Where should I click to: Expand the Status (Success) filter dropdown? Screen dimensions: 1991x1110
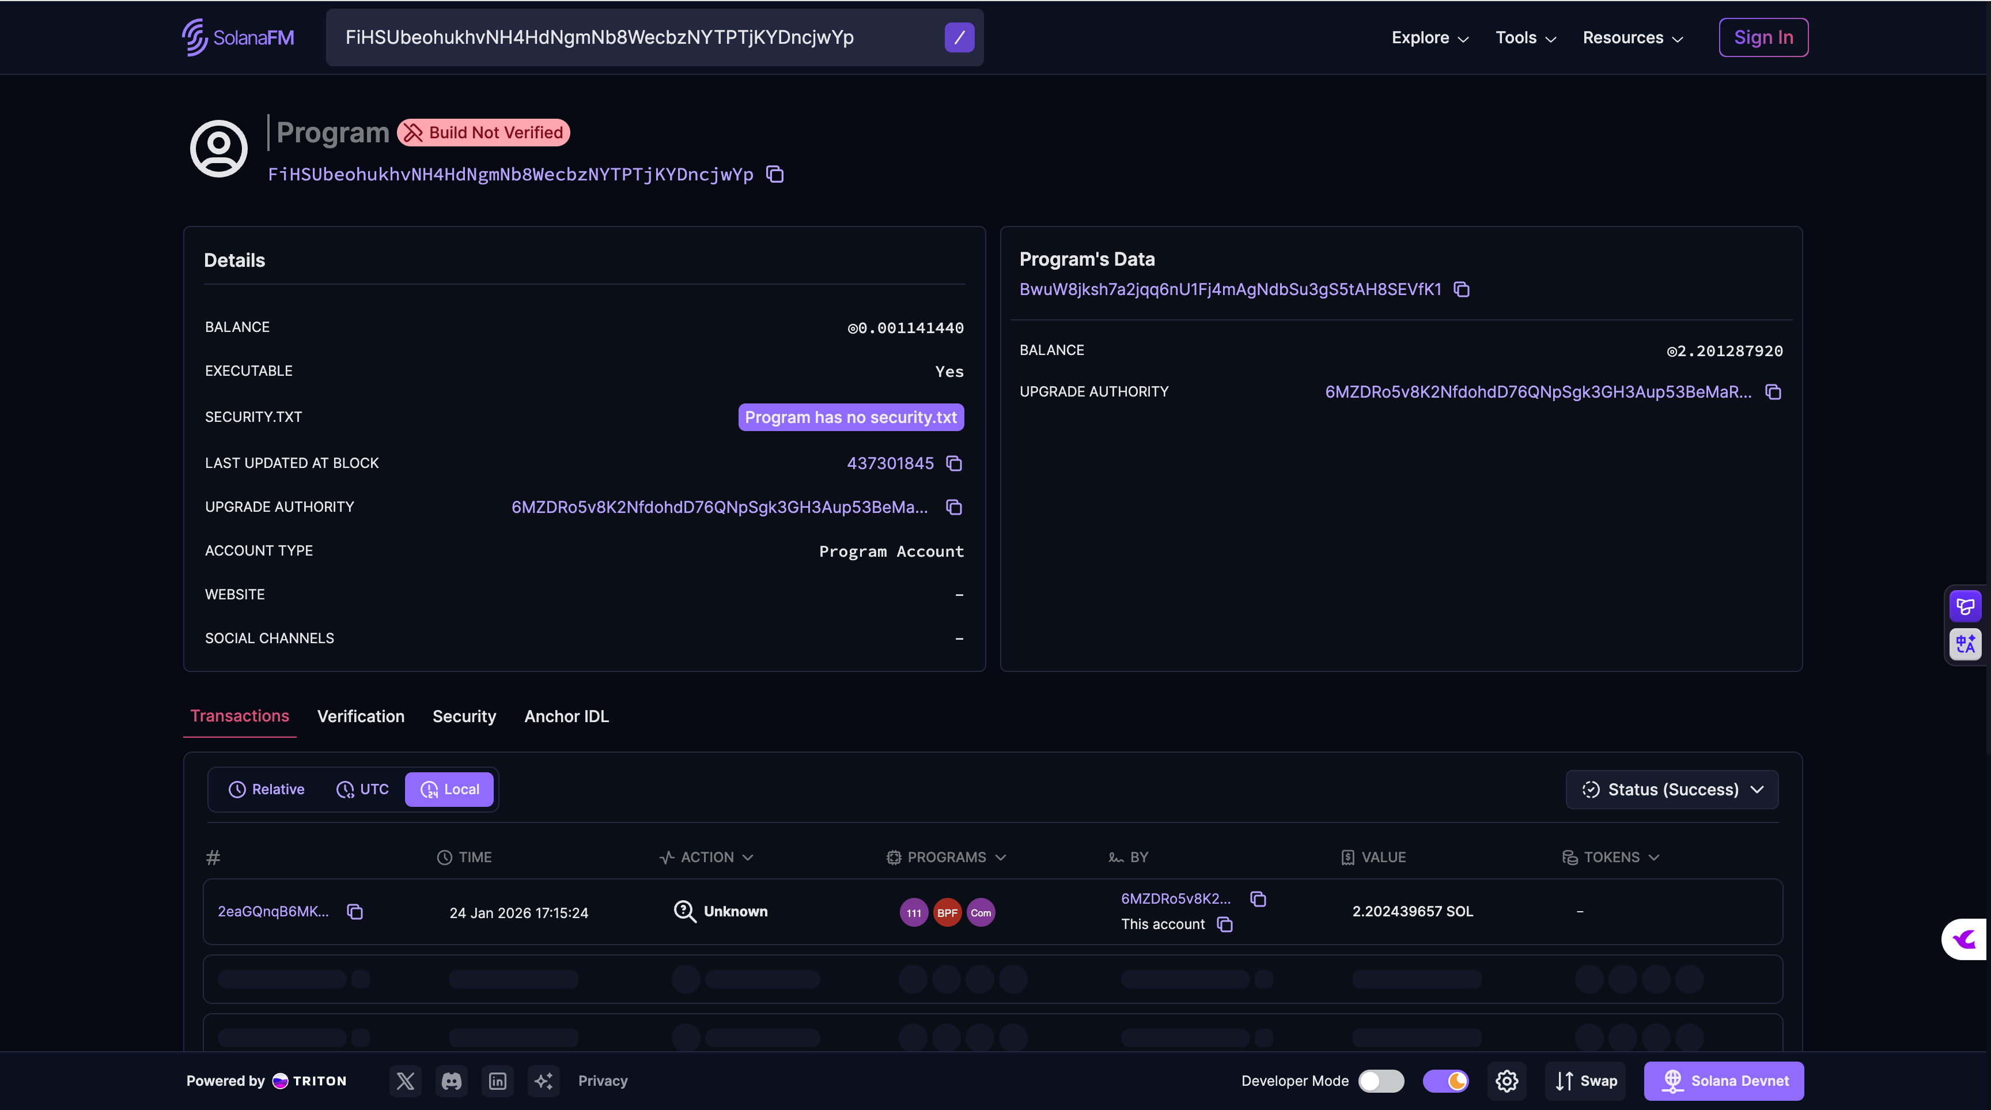pyautogui.click(x=1672, y=789)
